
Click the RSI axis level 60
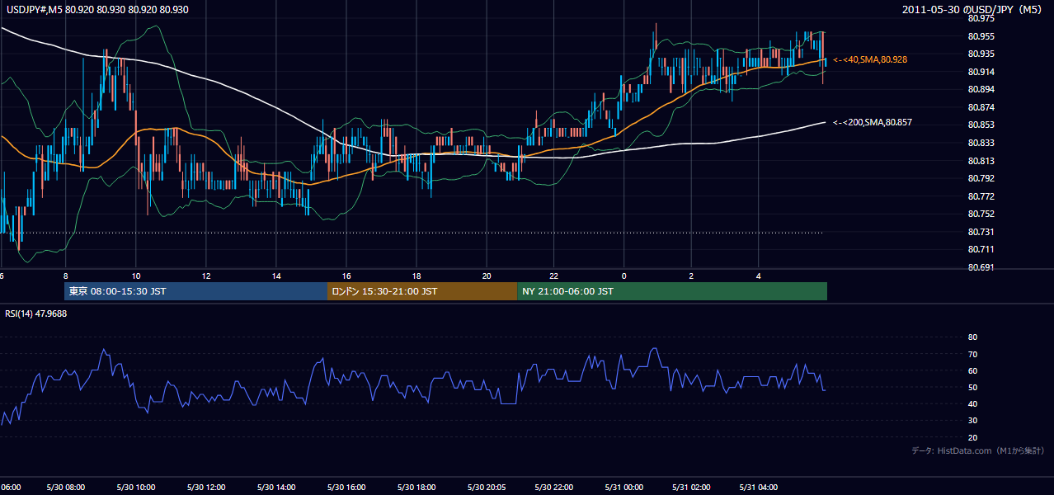972,370
